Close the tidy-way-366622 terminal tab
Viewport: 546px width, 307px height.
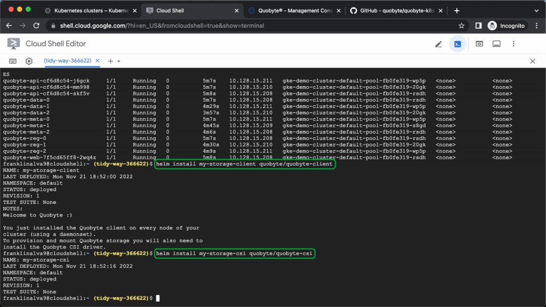[98, 61]
